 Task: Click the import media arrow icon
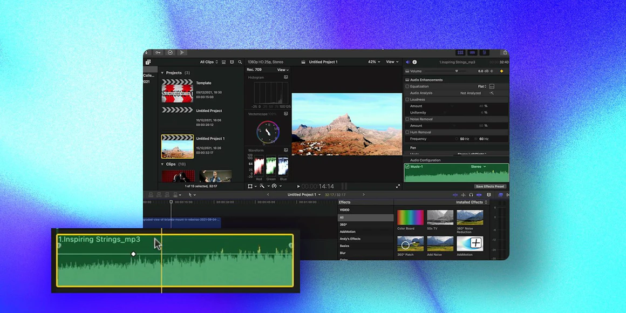coord(146,52)
